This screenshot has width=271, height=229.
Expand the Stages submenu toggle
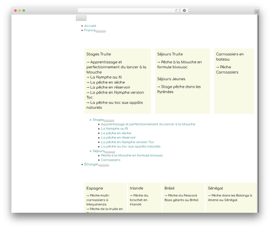(109, 121)
